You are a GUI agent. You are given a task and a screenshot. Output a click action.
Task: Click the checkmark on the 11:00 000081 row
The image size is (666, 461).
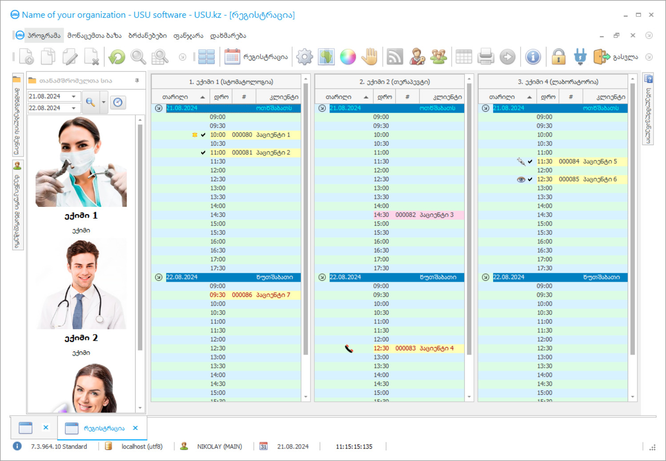(x=203, y=153)
